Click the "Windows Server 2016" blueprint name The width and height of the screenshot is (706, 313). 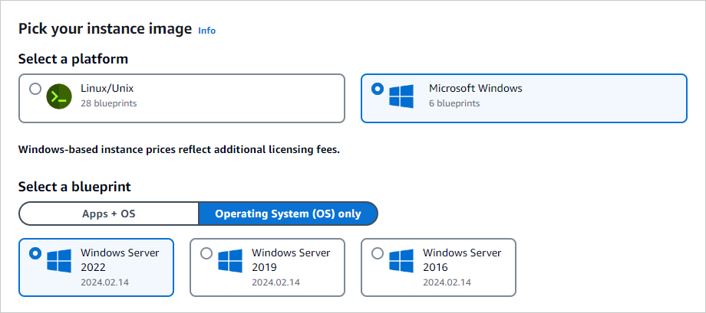point(462,260)
